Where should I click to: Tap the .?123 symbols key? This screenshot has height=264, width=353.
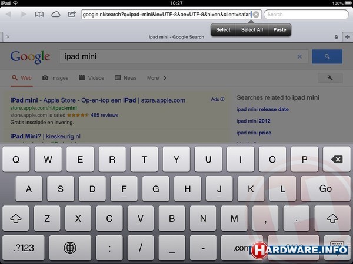point(24,248)
